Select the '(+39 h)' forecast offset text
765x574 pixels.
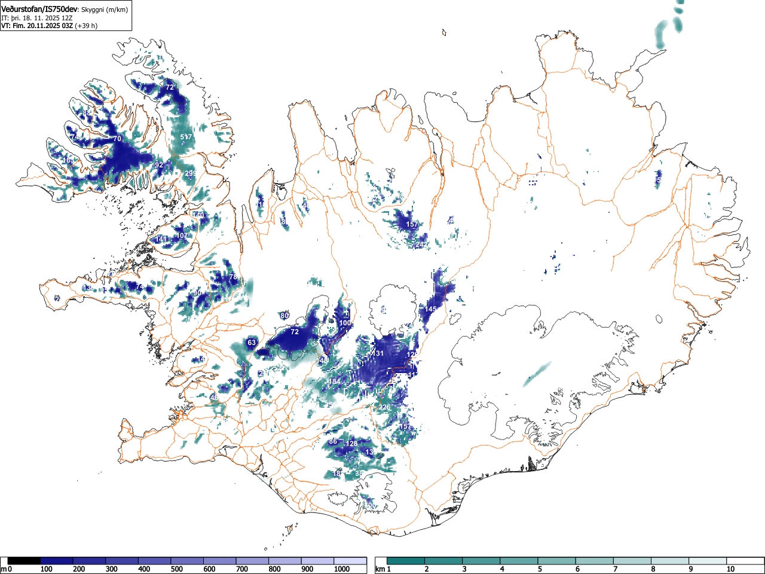click(x=86, y=26)
